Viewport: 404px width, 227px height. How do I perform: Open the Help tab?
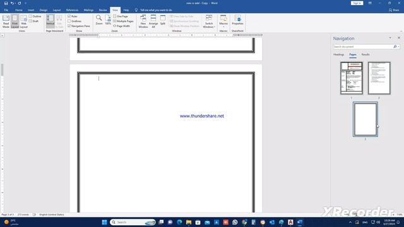[126, 10]
